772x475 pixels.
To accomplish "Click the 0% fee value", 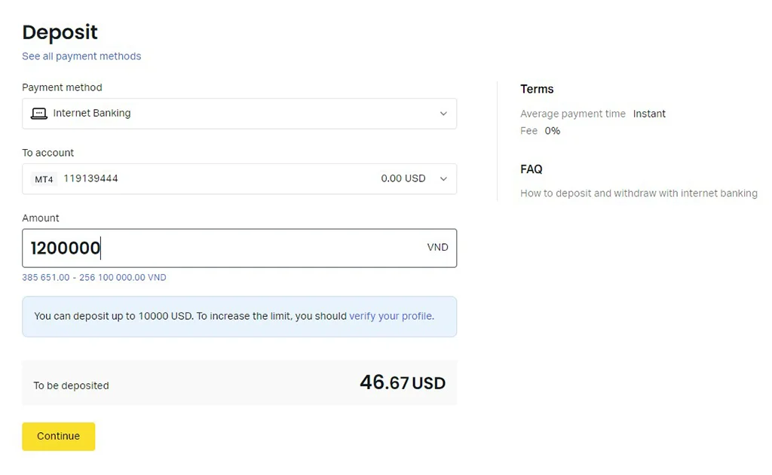I will (x=553, y=130).
